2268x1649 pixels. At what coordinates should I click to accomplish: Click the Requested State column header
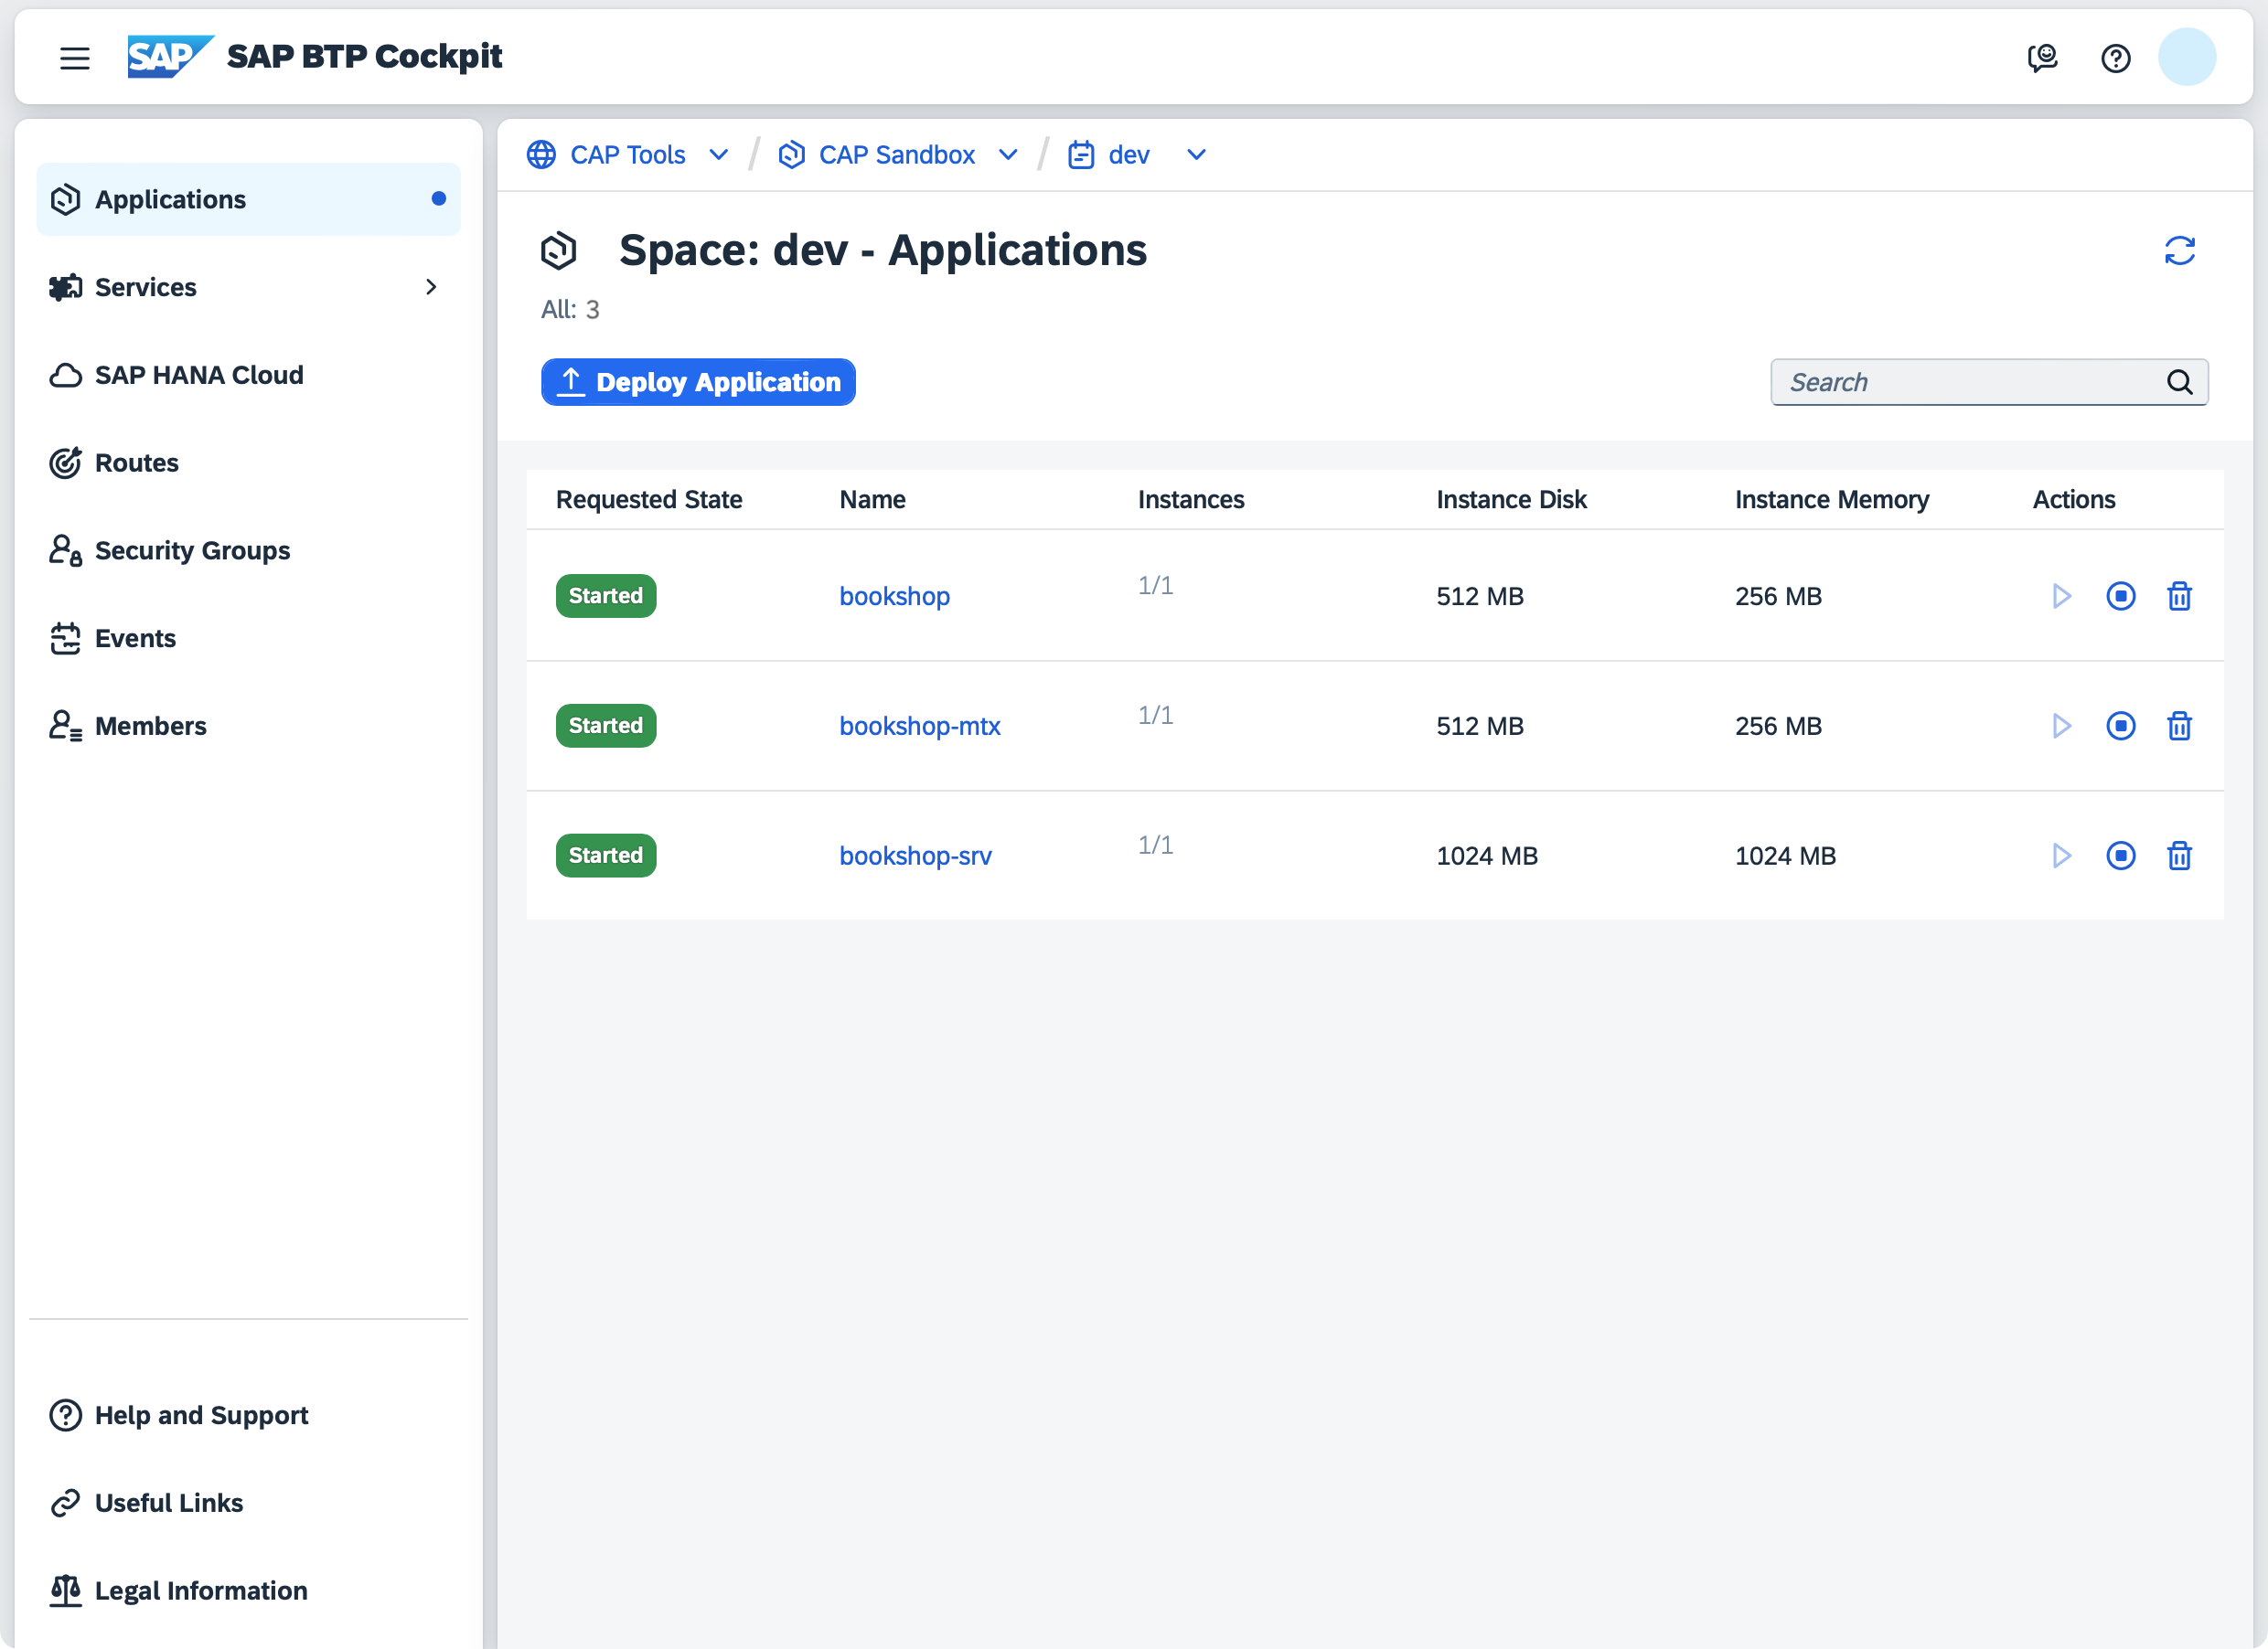click(649, 500)
